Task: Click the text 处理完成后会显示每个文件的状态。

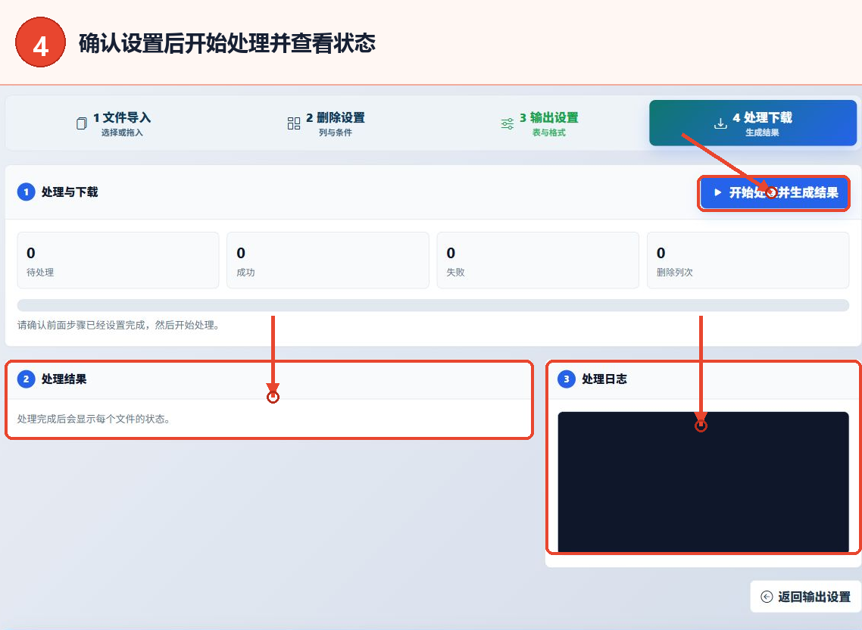Action: pos(94,419)
